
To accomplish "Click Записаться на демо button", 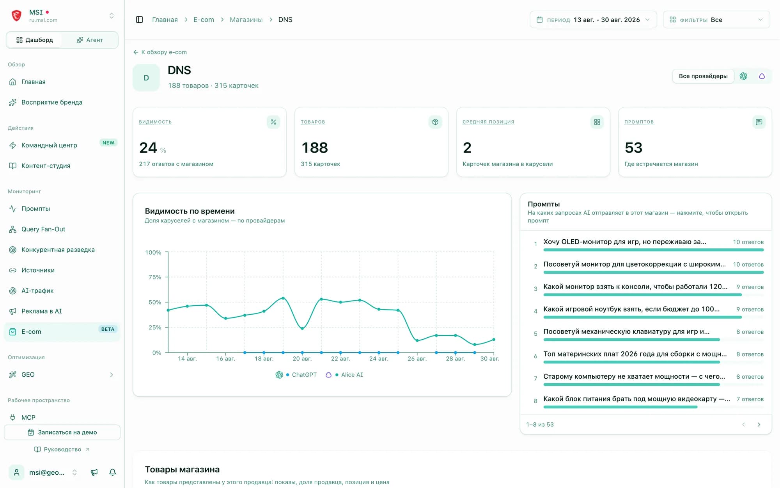I will click(62, 433).
